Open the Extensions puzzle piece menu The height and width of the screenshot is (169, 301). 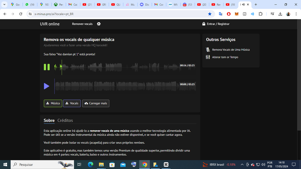260,14
